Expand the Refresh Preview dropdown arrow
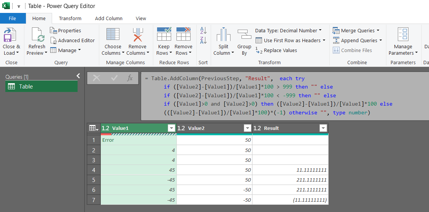The image size is (429, 212). [46, 53]
